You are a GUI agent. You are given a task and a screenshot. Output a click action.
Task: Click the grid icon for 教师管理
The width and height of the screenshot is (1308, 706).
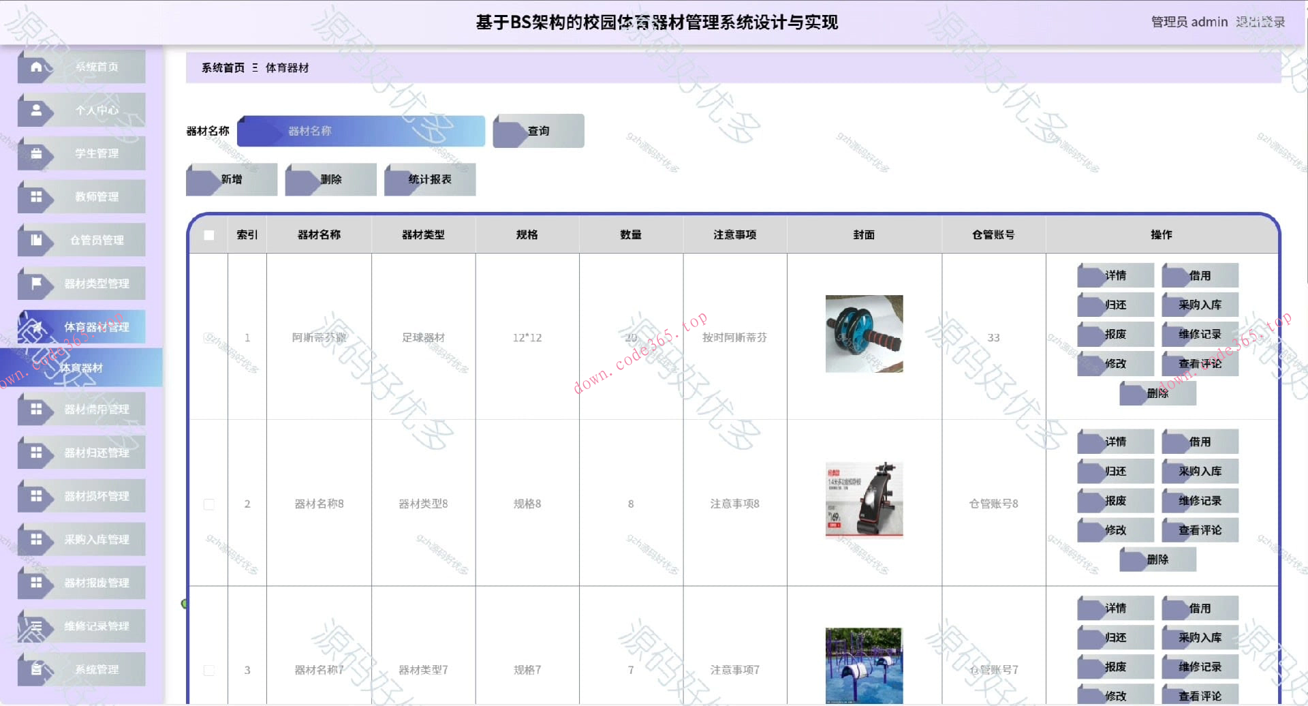tap(36, 197)
